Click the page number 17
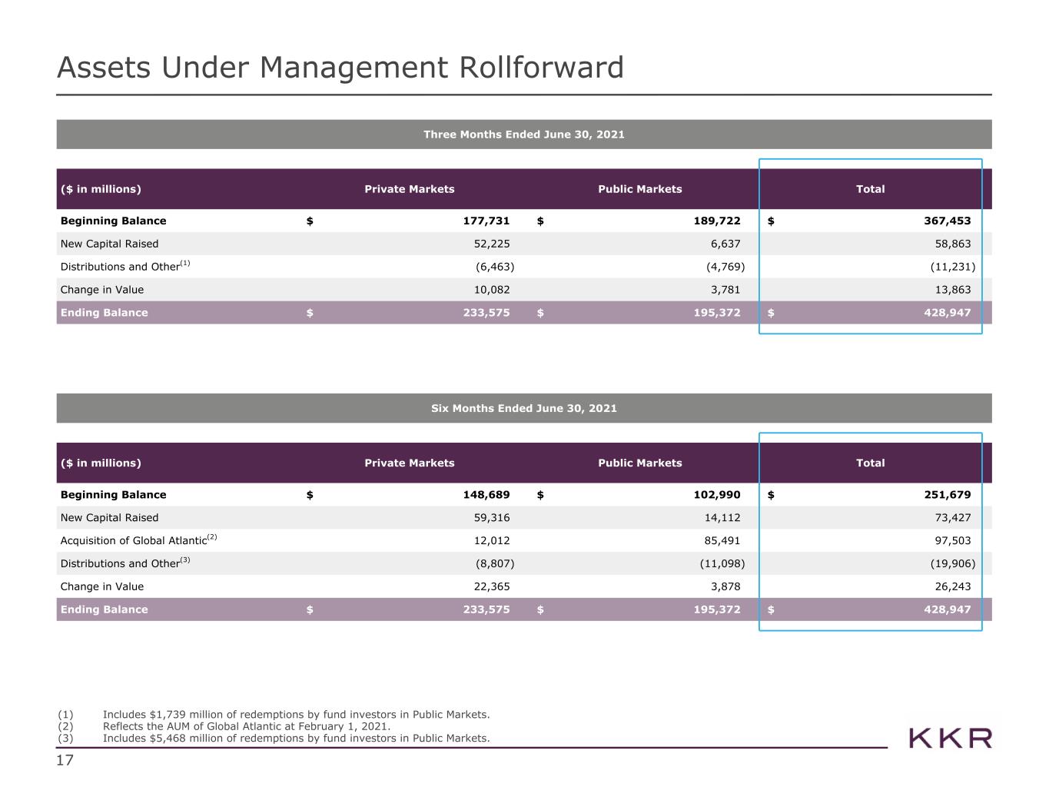 (65, 761)
